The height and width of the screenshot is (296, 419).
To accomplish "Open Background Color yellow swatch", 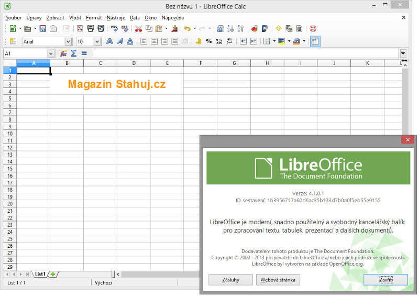I will 281,41.
